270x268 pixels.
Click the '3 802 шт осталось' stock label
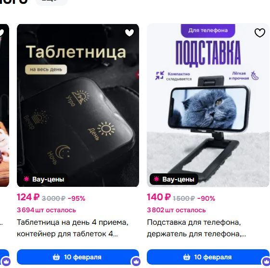tap(176, 210)
